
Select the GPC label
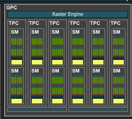[12, 7]
